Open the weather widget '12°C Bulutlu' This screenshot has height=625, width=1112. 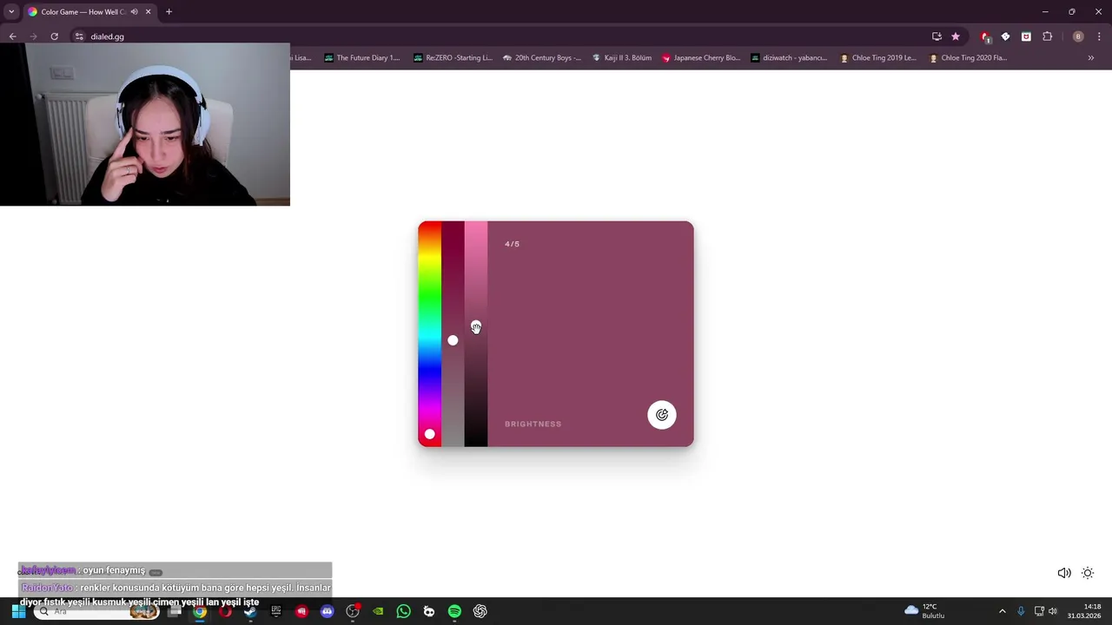click(x=925, y=611)
